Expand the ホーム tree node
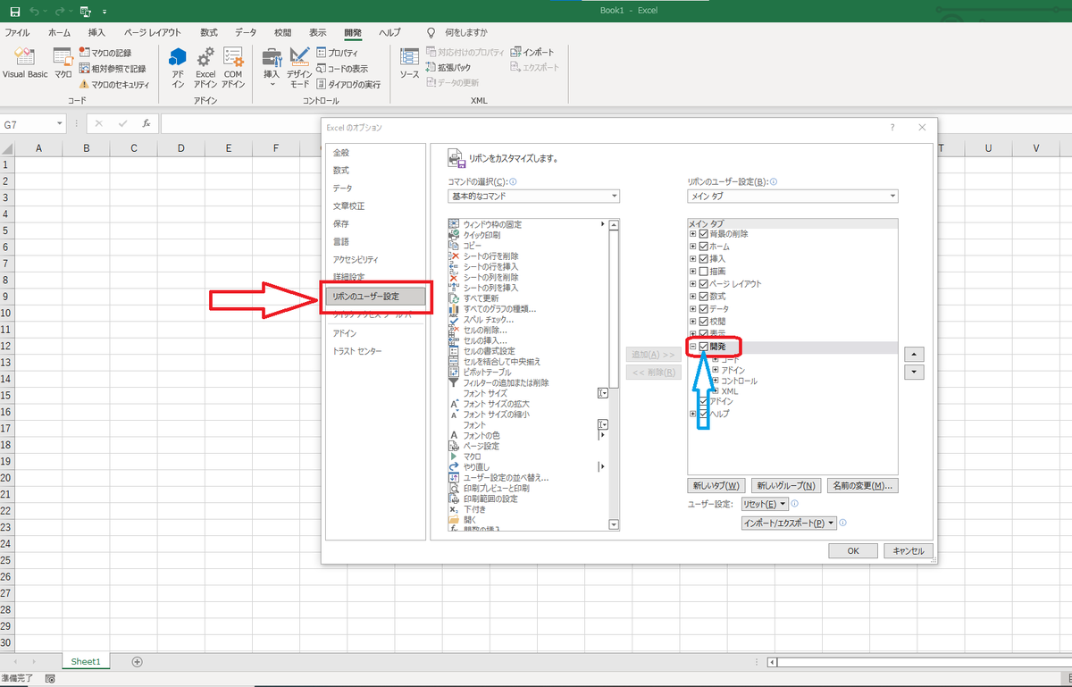Image resolution: width=1072 pixels, height=687 pixels. point(692,246)
